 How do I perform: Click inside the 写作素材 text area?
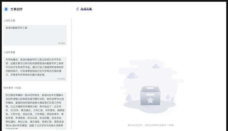[x=35, y=111]
